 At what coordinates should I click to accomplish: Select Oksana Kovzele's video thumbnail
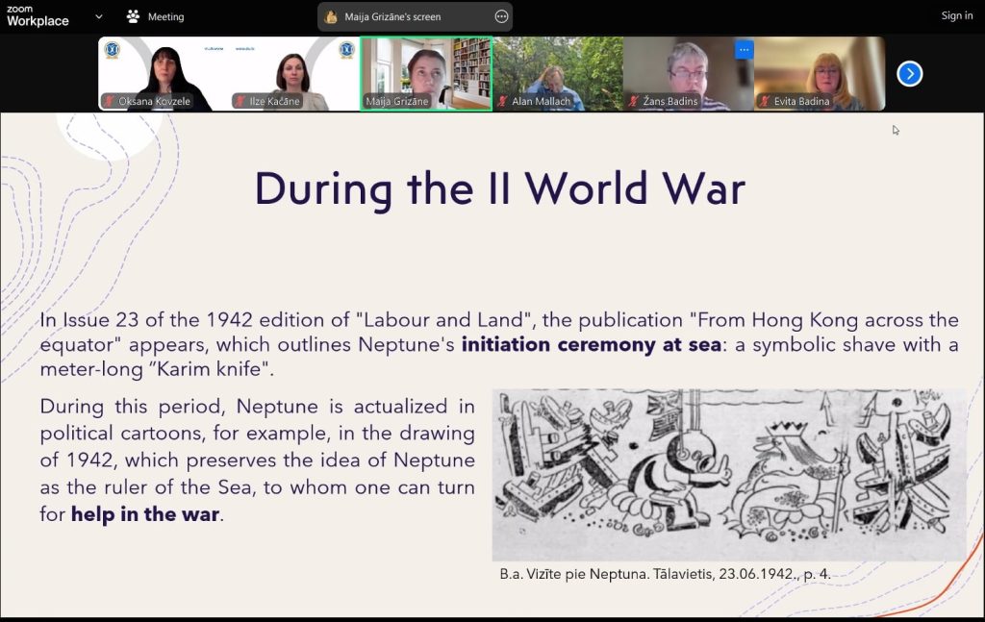click(x=164, y=73)
